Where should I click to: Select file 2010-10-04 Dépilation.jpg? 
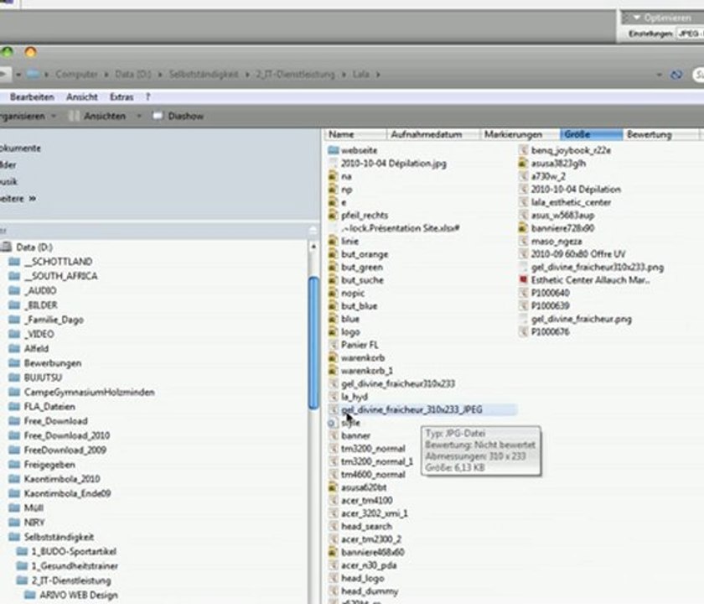point(394,163)
